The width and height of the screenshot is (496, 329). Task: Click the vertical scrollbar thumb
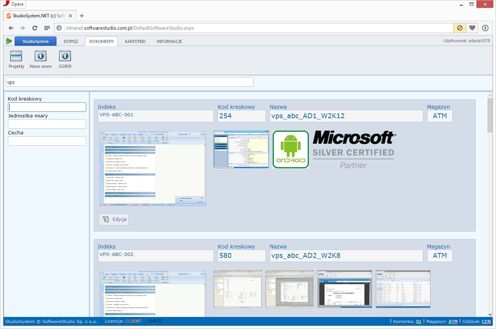tap(490, 115)
